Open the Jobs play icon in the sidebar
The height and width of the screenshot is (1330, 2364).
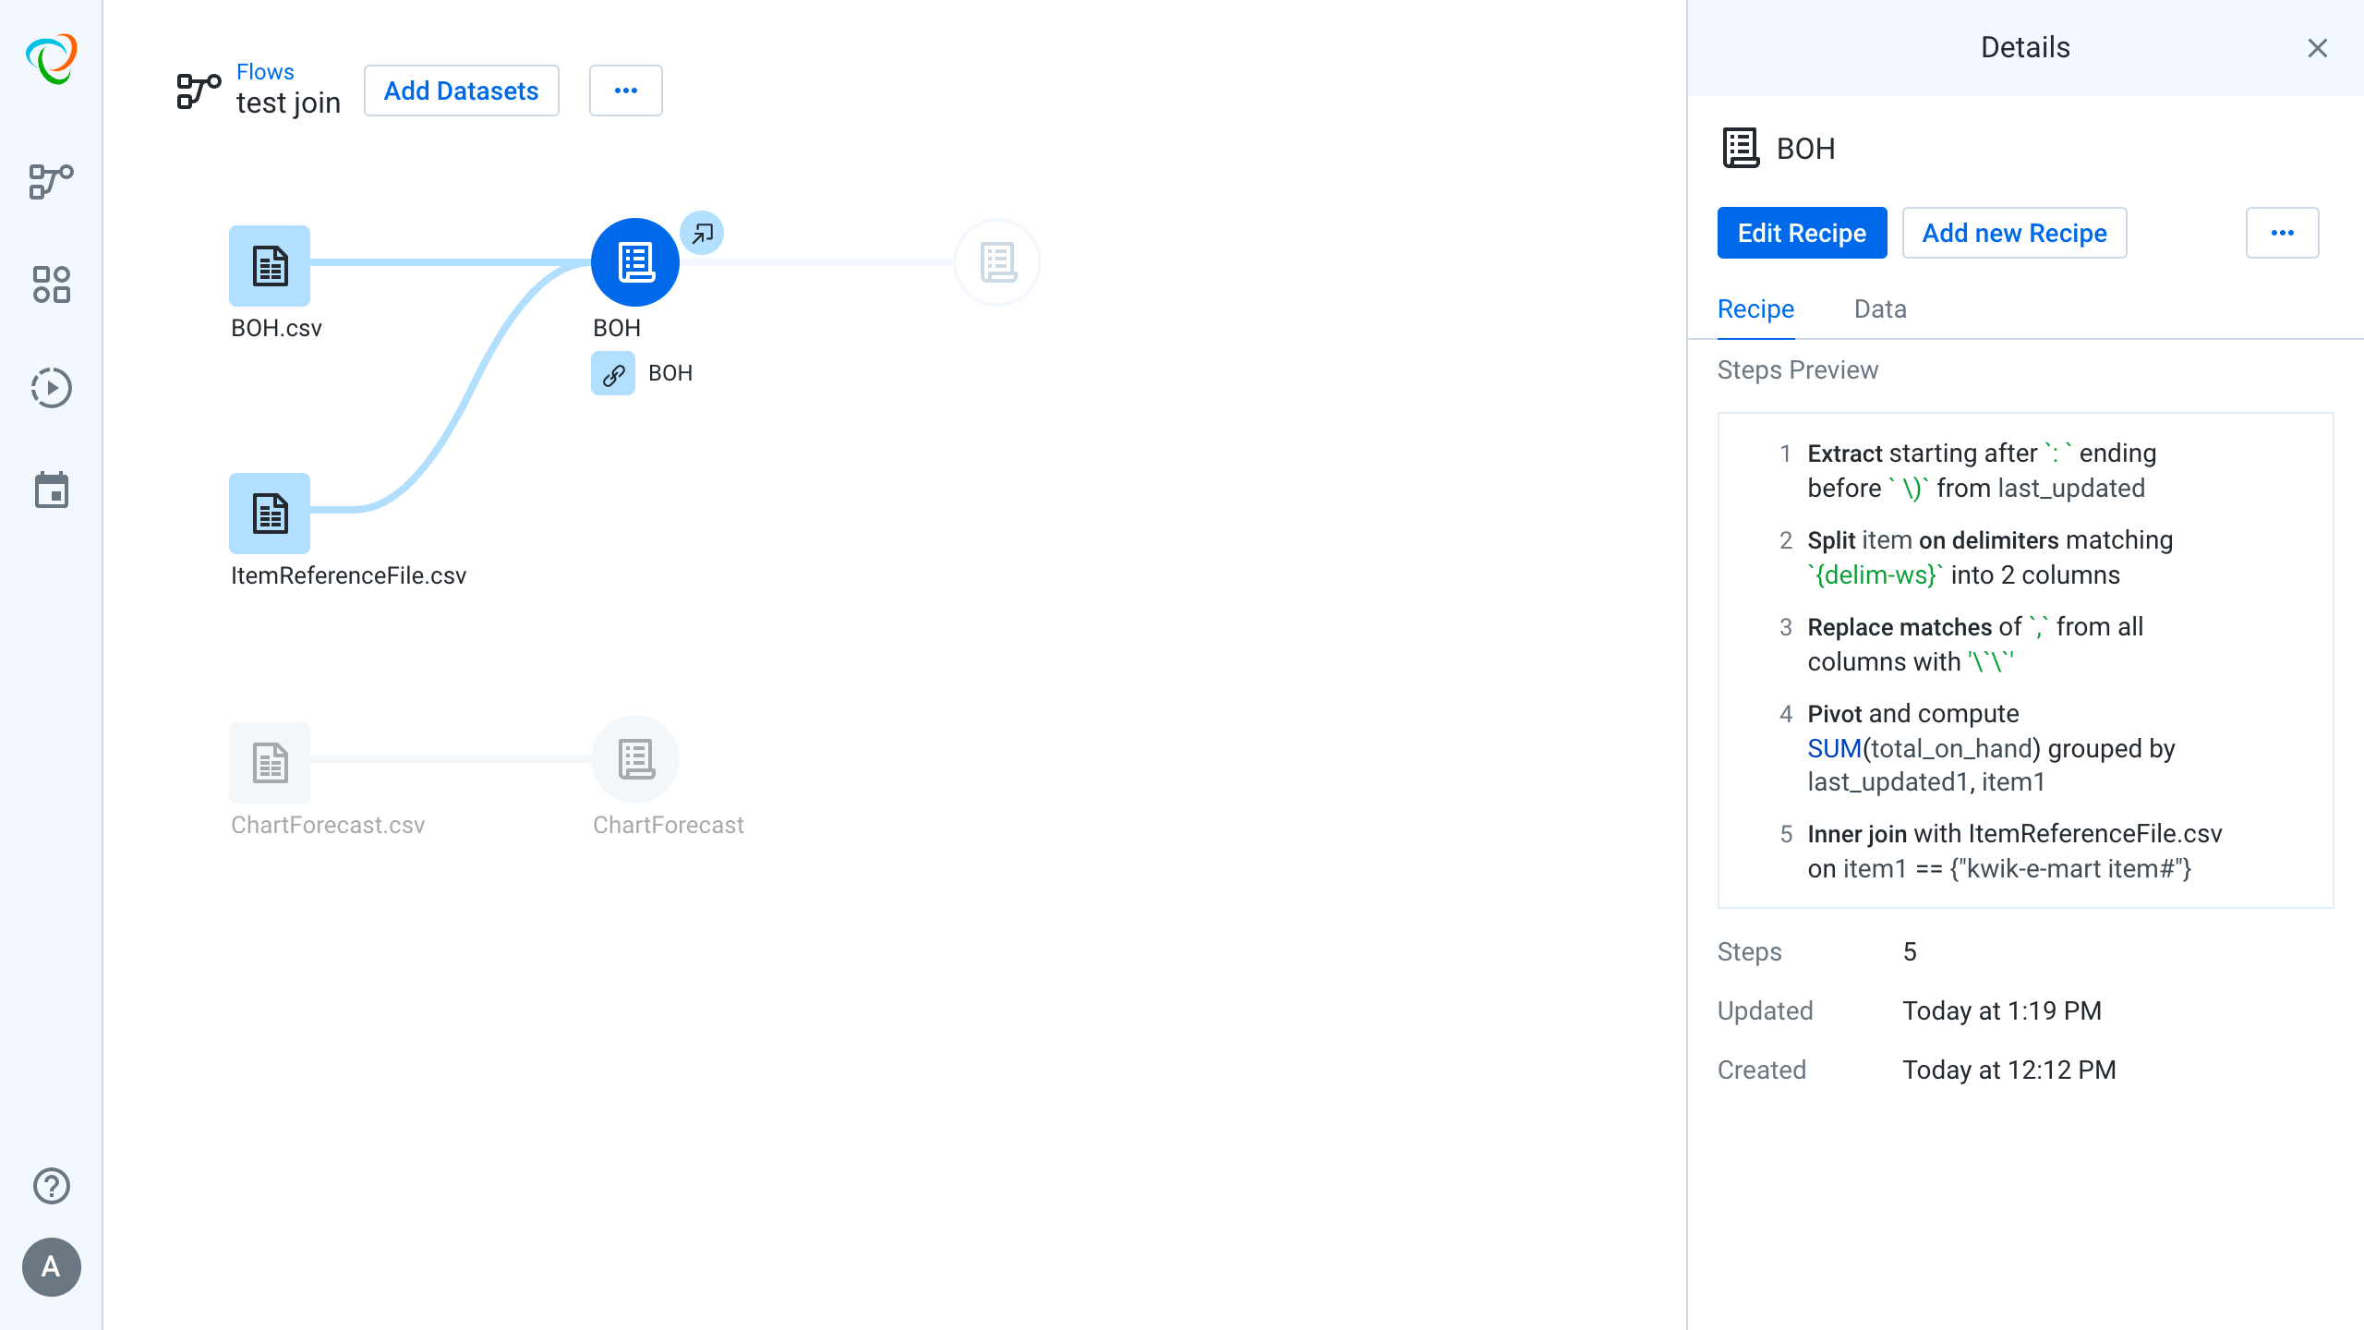51,388
